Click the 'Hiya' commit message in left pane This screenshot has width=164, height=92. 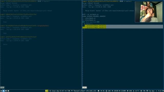[x=5, y=22]
